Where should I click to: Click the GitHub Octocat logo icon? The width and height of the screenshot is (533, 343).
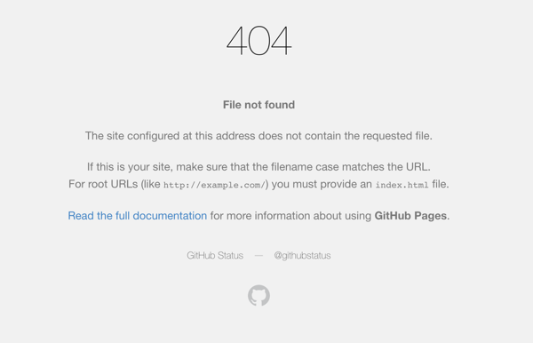tap(259, 295)
